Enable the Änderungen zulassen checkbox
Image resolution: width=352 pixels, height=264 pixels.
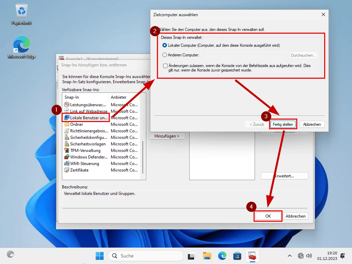click(166, 66)
